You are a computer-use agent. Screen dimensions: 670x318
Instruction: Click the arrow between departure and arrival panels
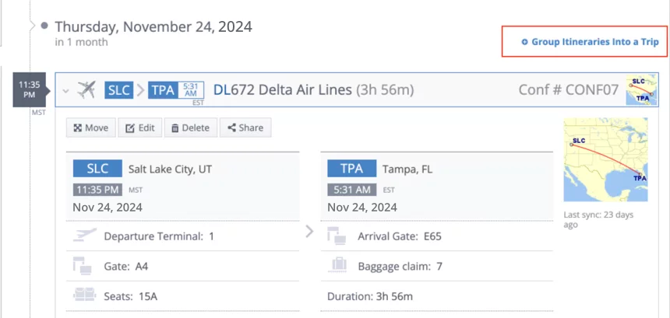309,232
